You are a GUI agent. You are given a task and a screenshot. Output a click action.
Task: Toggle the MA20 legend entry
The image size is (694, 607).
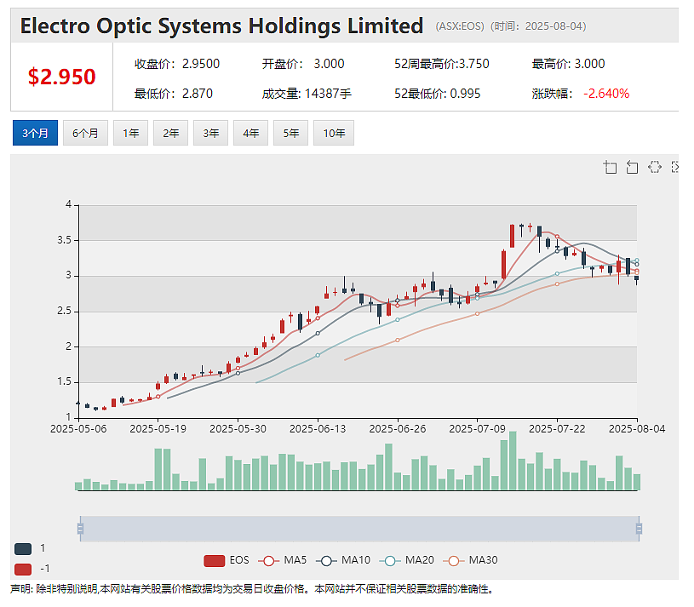[x=407, y=560]
